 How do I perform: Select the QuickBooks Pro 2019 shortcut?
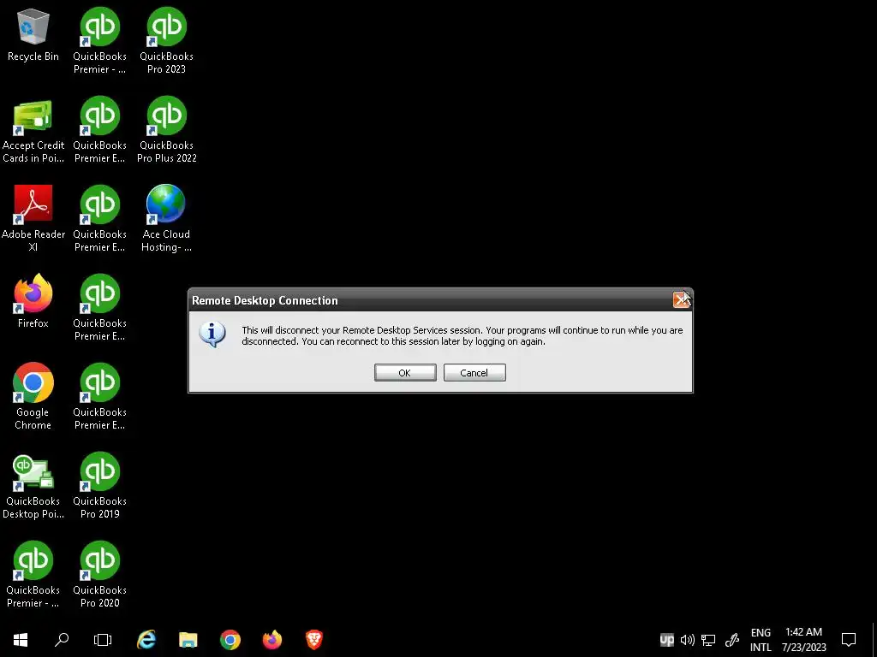click(100, 486)
